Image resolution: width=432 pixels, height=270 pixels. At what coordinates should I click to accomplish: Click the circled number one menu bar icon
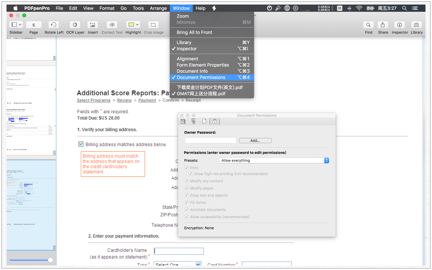[x=295, y=8]
